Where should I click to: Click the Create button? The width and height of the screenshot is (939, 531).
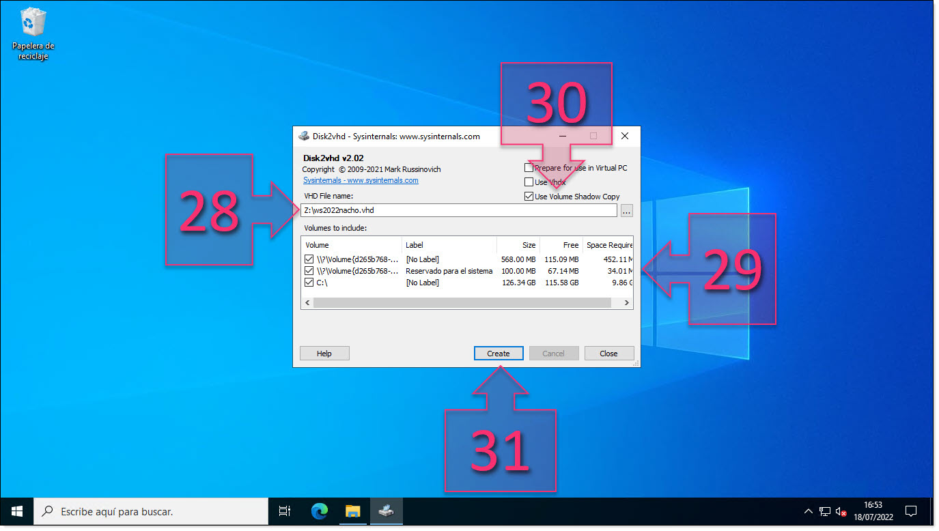pos(499,354)
